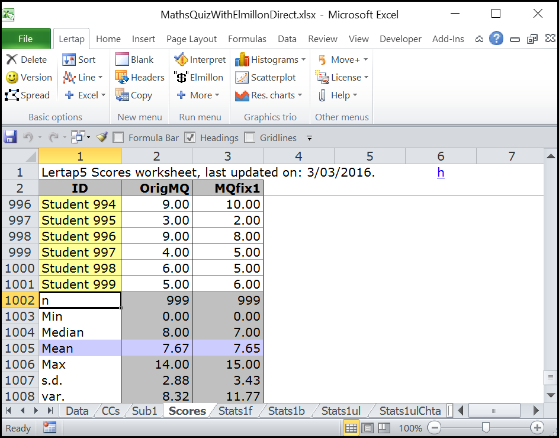The height and width of the screenshot is (438, 559).
Task: Click the 100% zoom level button
Action: [x=410, y=428]
